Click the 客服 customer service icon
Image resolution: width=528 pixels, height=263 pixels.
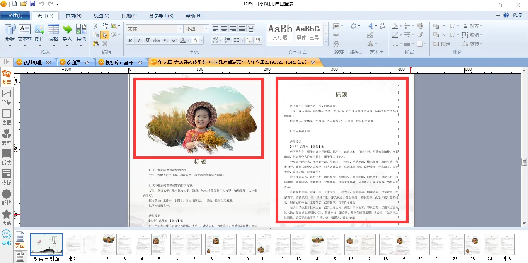pyautogui.click(x=6, y=238)
